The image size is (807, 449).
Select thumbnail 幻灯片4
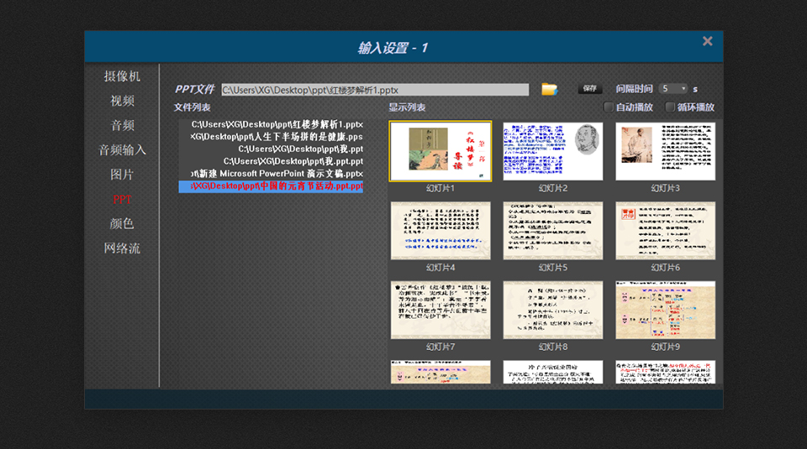pyautogui.click(x=440, y=231)
